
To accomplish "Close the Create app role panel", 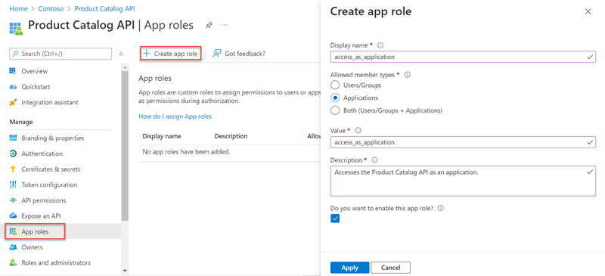I will pos(588,11).
